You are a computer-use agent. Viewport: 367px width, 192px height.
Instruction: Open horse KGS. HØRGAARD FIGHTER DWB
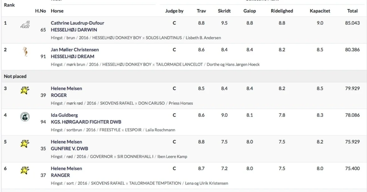pyautogui.click(x=86, y=122)
